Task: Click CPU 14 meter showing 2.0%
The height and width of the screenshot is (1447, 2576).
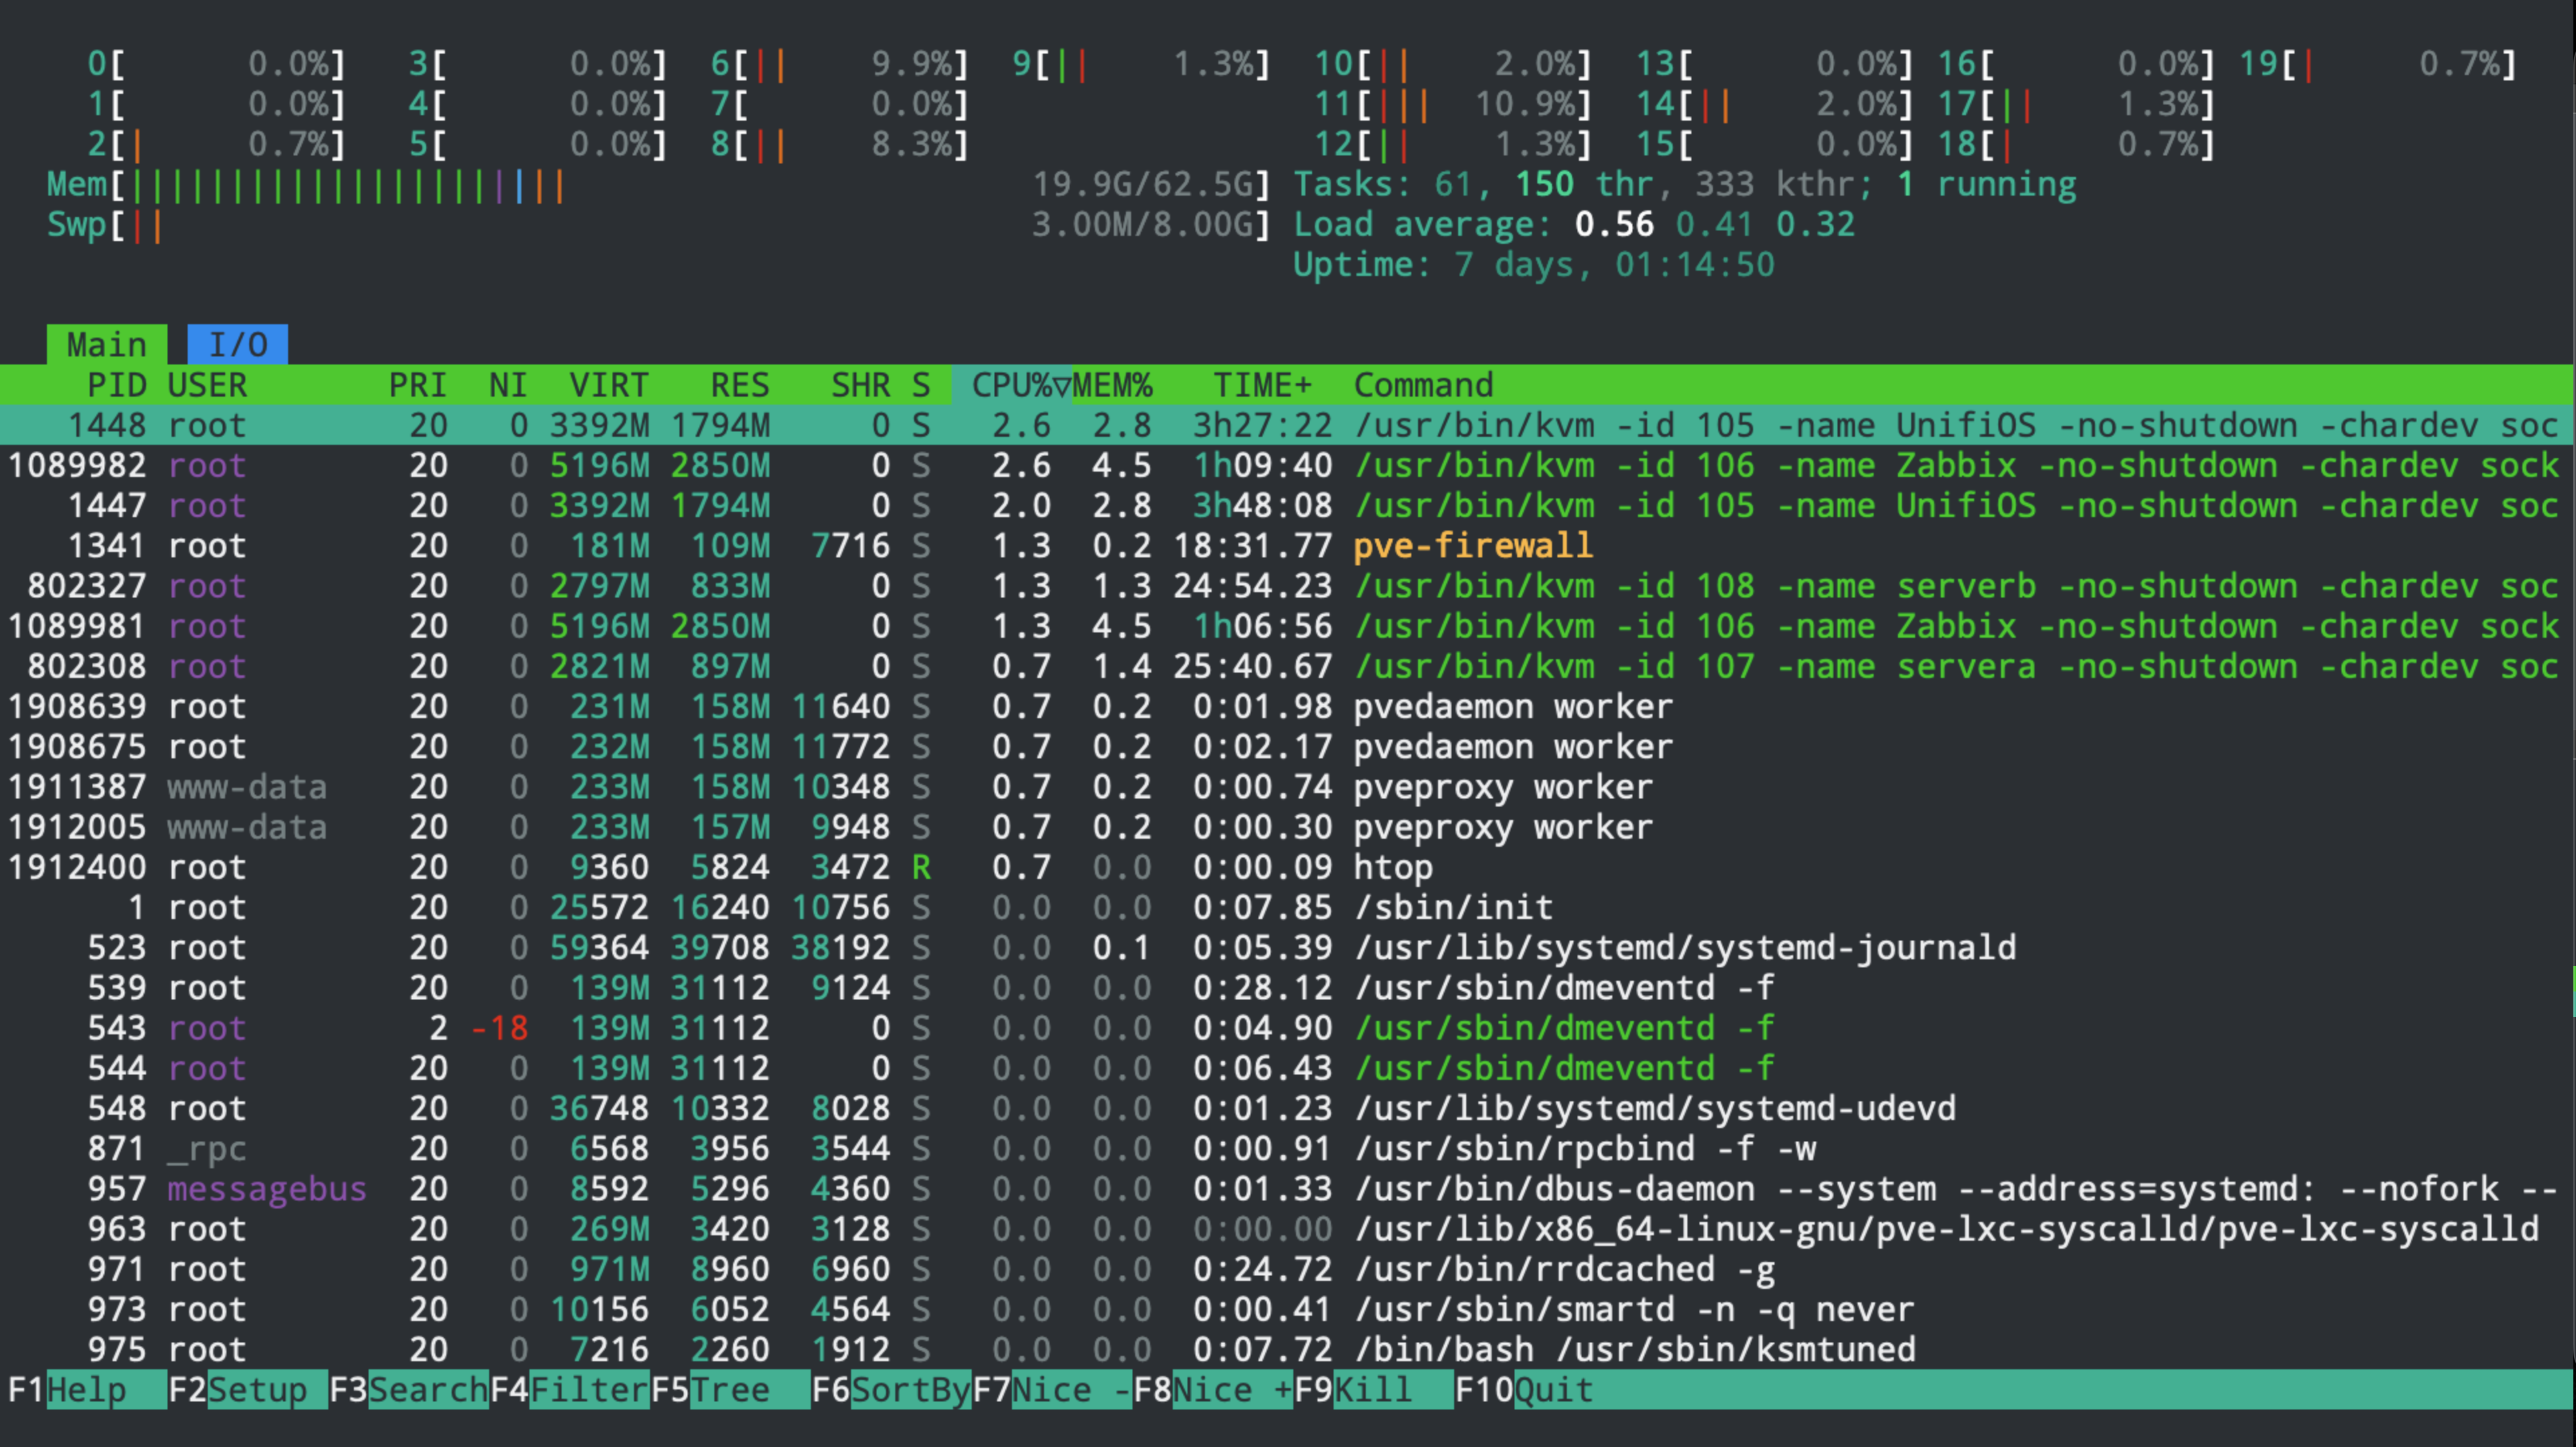Action: point(1774,104)
